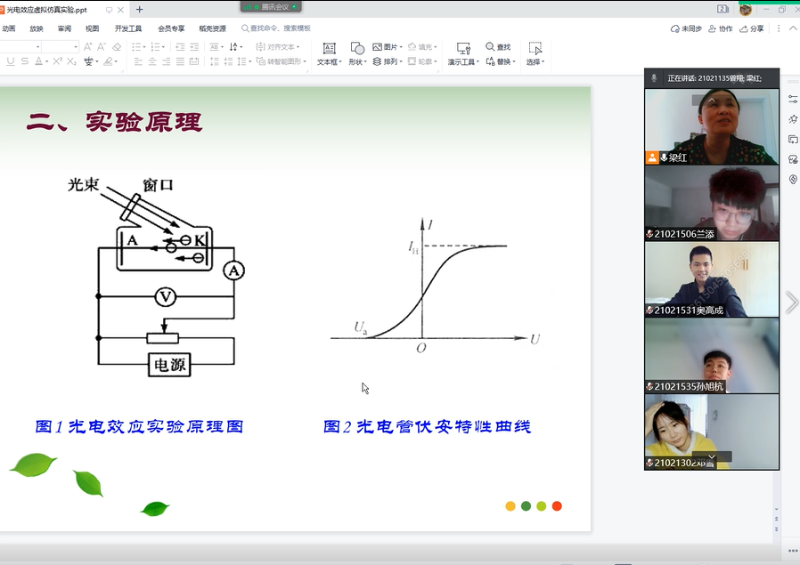This screenshot has height=565, width=800.
Task: Expand the video panel's bottom chevron
Action: [711, 456]
